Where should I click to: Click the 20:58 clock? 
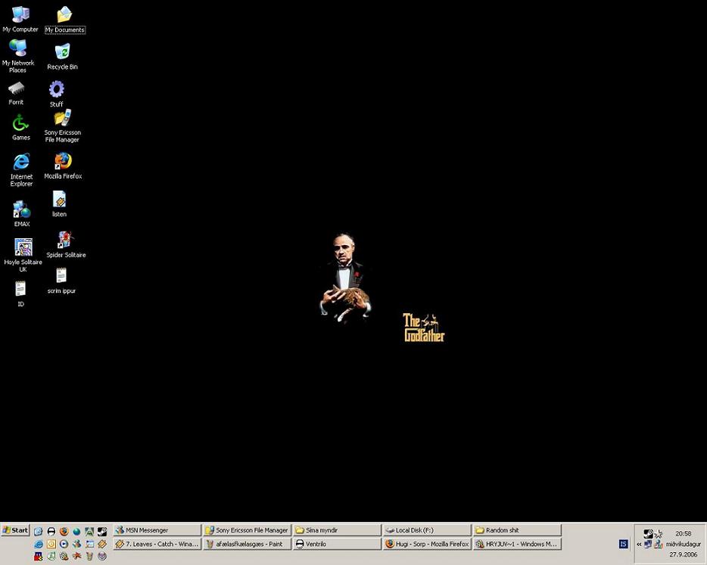pos(683,533)
